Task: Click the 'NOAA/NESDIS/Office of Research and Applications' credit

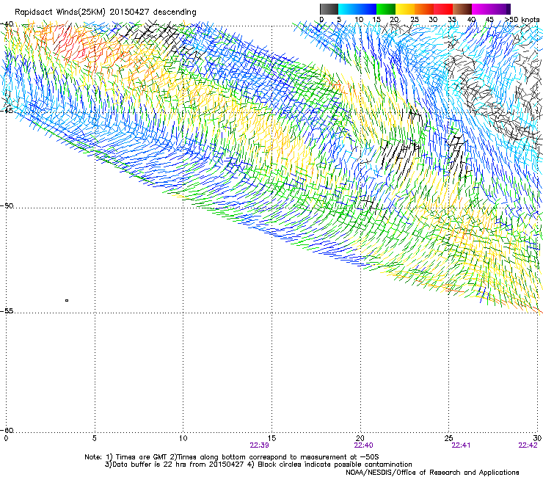Action: pos(432,473)
